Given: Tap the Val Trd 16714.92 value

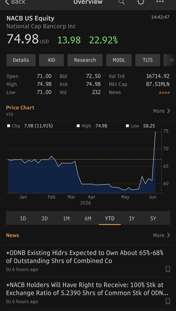Looking at the screenshot, I should (x=158, y=76).
